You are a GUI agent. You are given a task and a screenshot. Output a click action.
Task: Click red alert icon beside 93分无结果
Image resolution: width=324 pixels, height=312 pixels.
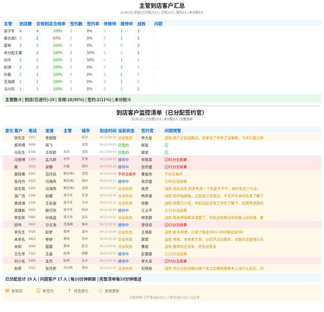click(167, 261)
